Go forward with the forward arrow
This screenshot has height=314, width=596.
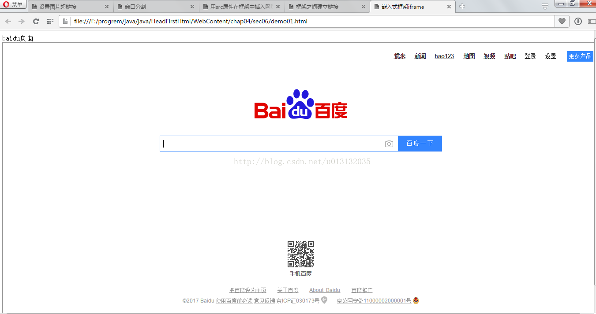[22, 21]
